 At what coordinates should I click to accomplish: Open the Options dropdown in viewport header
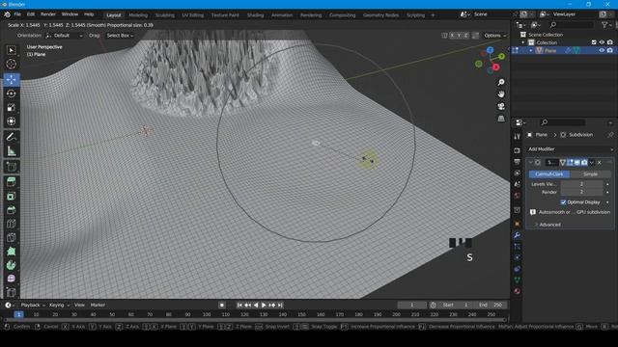pyautogui.click(x=495, y=36)
